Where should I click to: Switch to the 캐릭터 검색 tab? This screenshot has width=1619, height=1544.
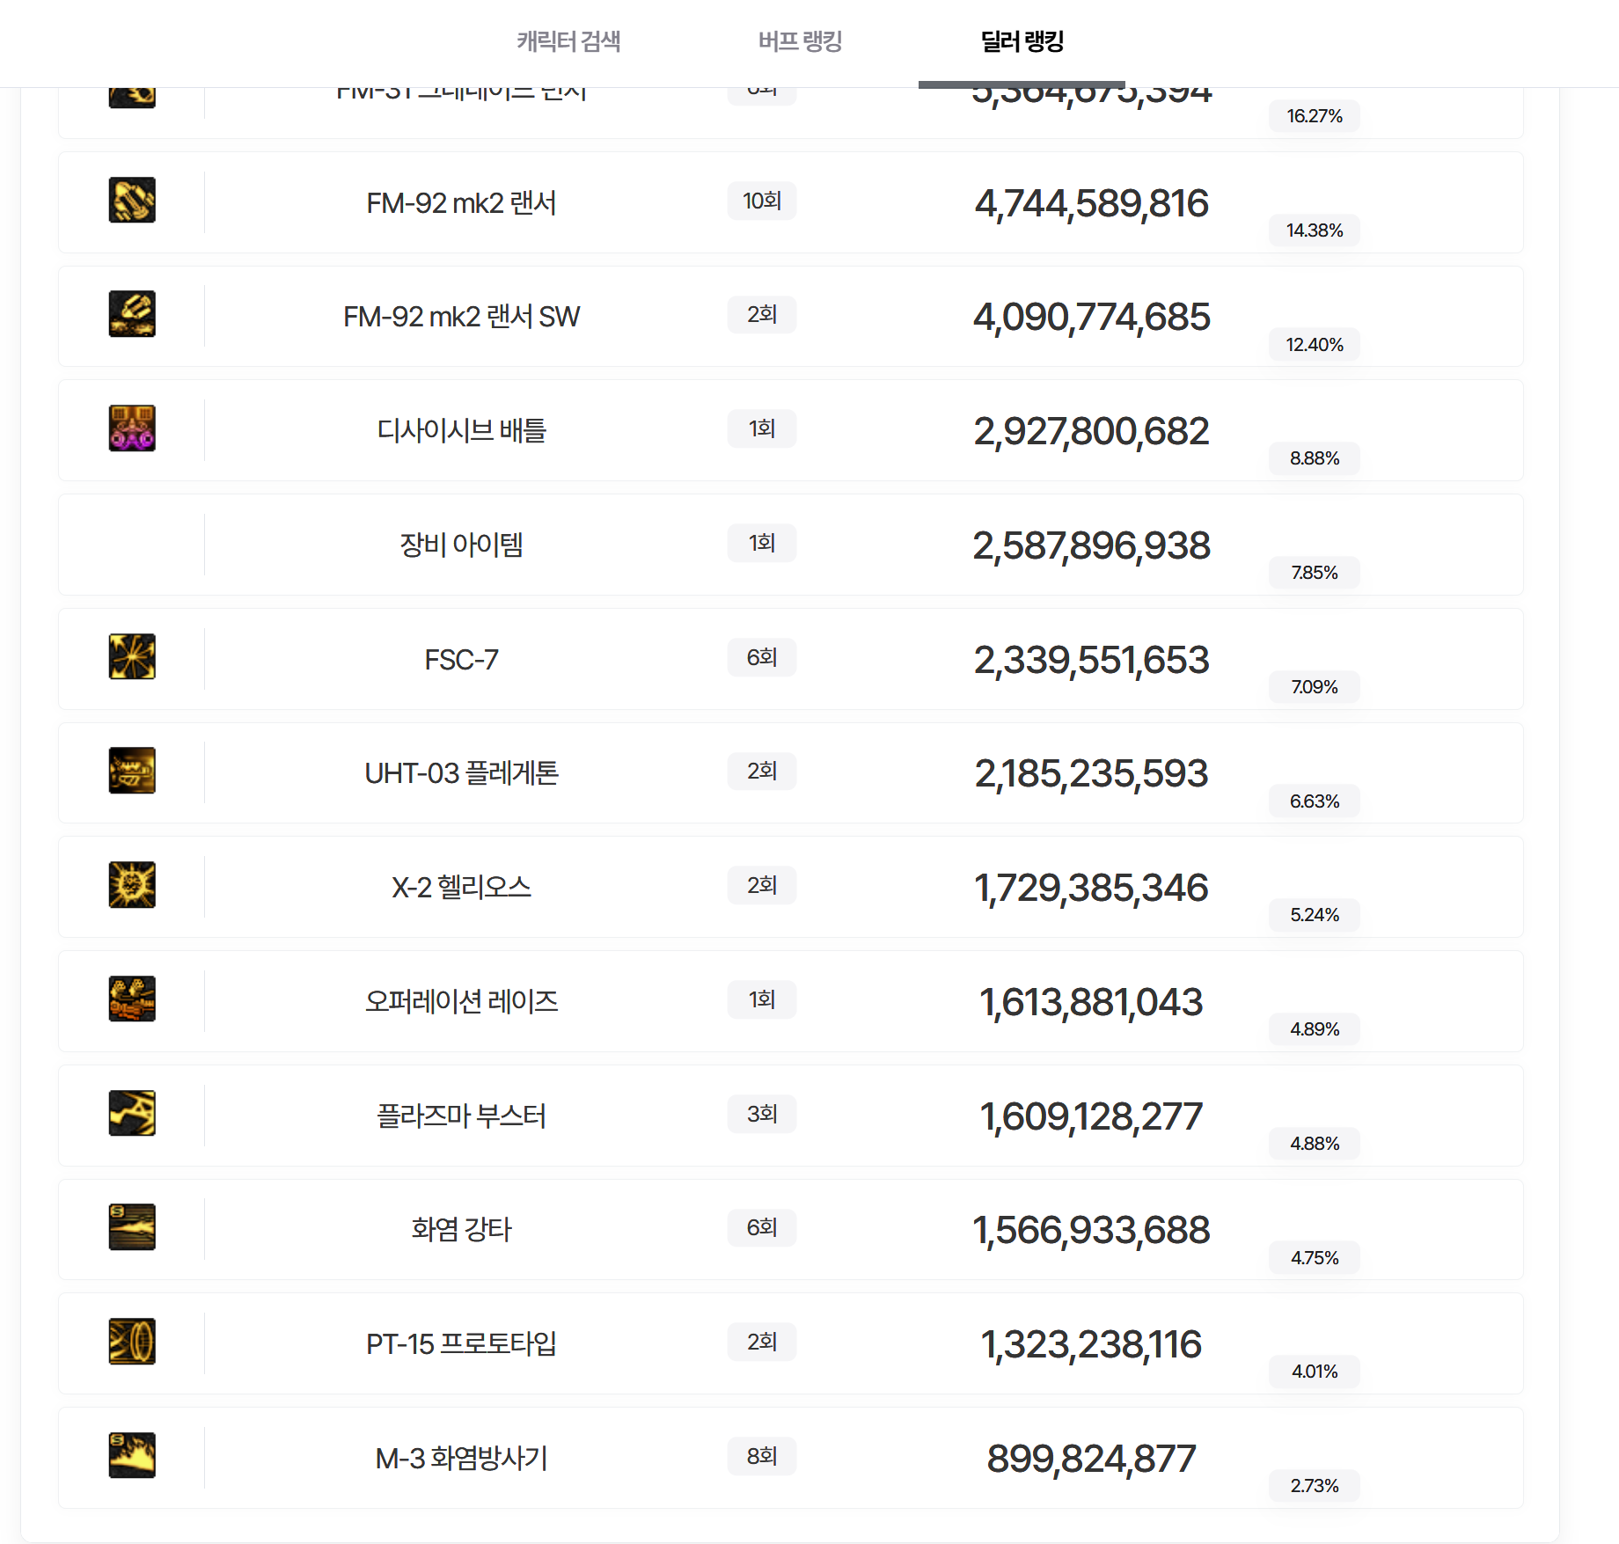tap(568, 41)
